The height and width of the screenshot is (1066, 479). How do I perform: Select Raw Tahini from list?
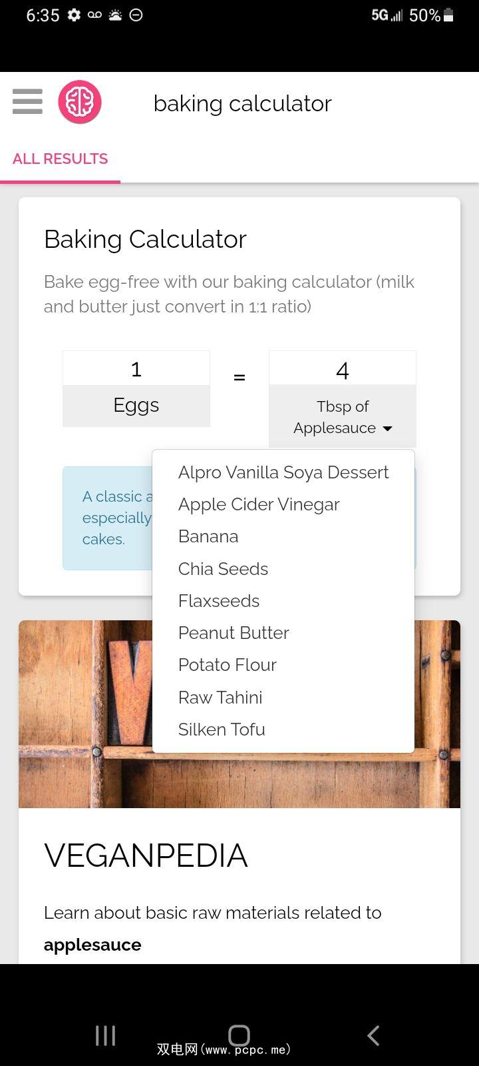[220, 698]
